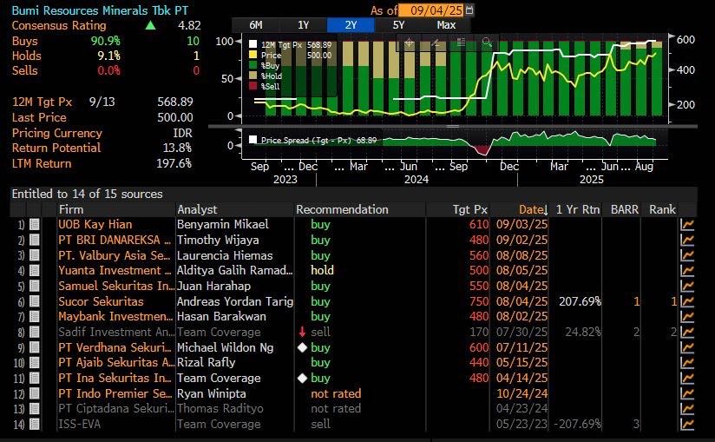Click the yellow Price legend swatch
715x442 pixels.
tap(253, 55)
